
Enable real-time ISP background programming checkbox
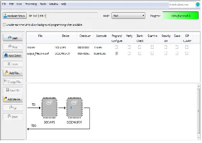[x=4, y=25]
